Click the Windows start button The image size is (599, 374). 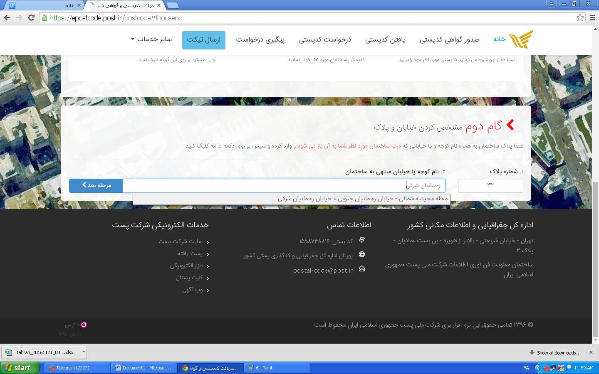20,368
